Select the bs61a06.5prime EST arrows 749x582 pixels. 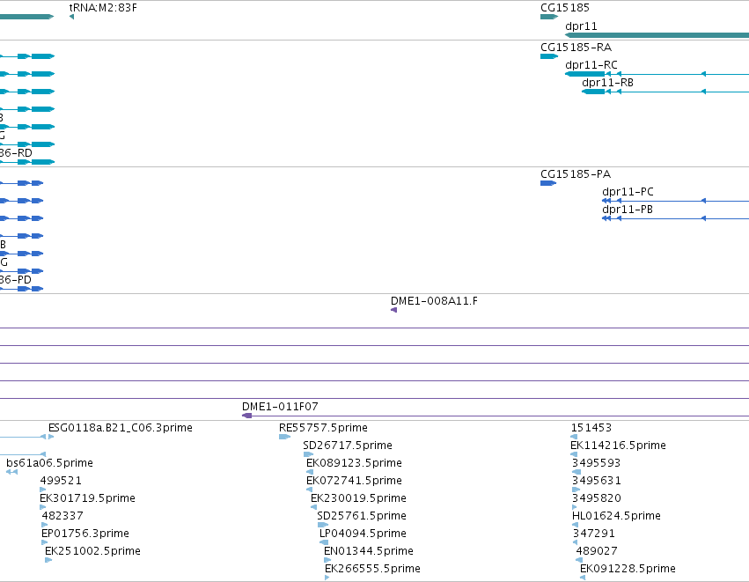(12, 472)
